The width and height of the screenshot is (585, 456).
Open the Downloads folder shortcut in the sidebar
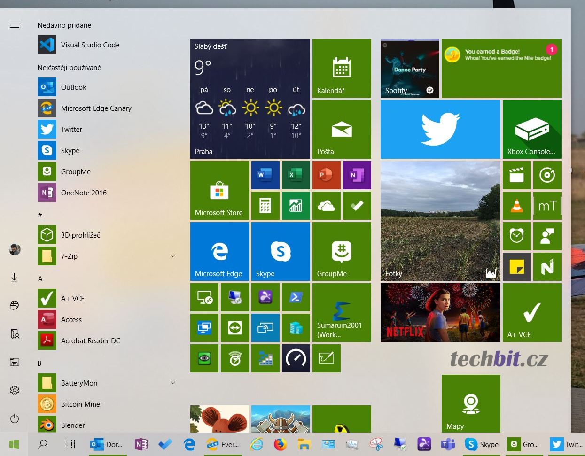point(15,278)
